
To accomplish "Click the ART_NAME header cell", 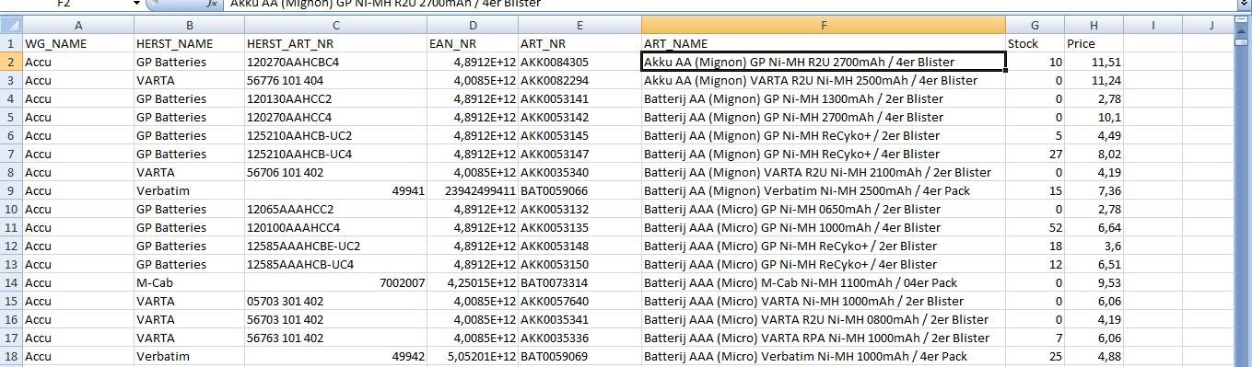I will (823, 44).
